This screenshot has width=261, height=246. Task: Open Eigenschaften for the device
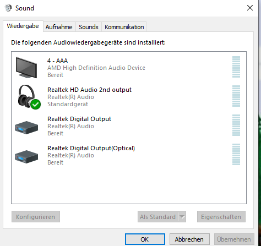(221, 217)
